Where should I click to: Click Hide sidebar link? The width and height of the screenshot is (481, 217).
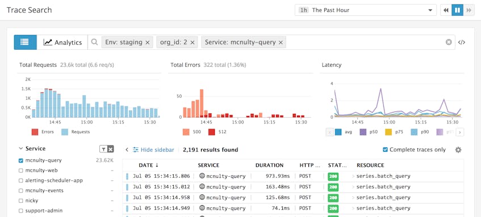tap(153, 150)
